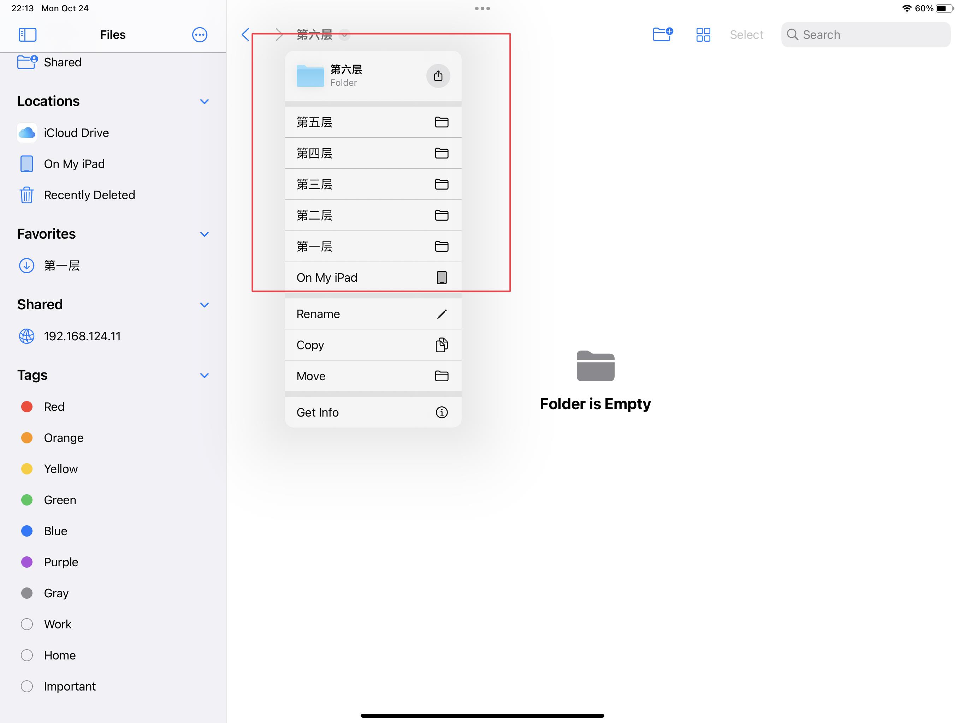Check the Important tag circle
Screen dimensions: 965x723
click(26, 686)
